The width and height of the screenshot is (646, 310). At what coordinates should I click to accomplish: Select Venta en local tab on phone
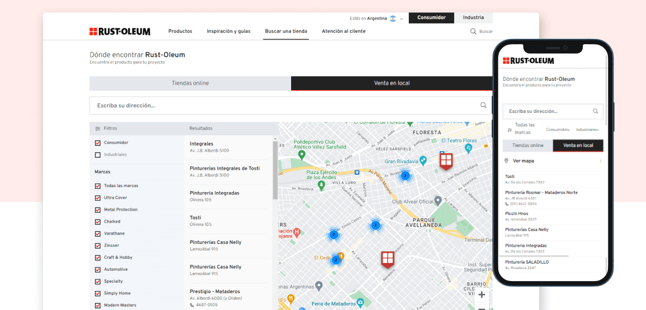[578, 146]
